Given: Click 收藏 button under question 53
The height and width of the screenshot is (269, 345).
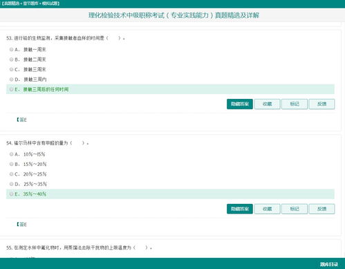Looking at the screenshot, I should [x=268, y=104].
